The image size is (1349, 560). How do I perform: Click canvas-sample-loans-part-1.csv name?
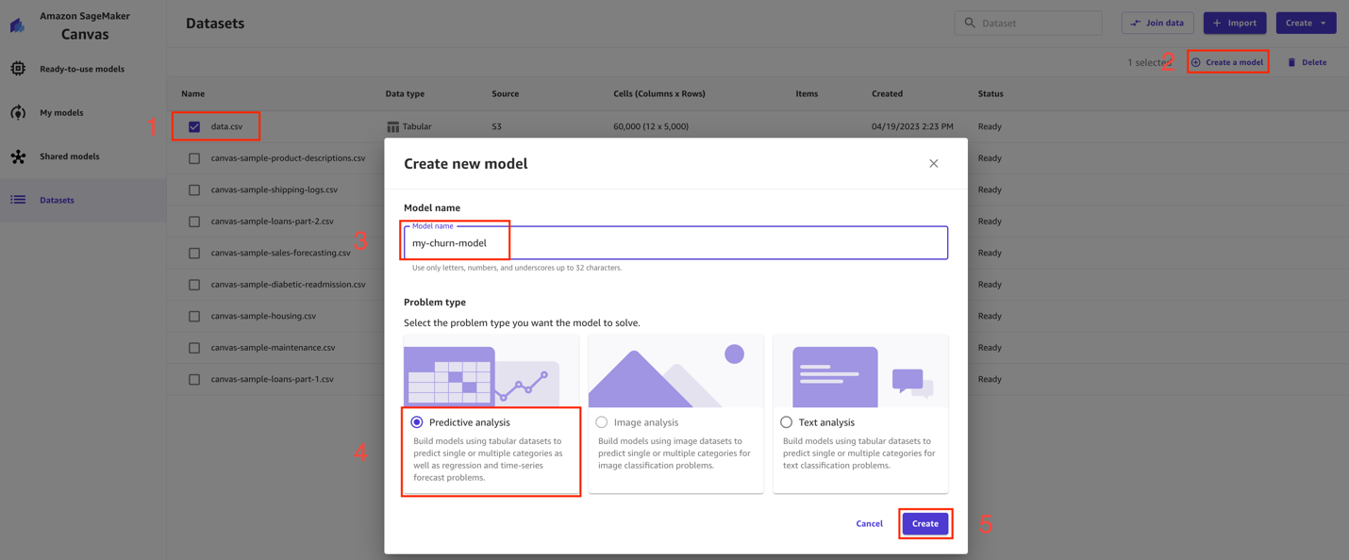[x=273, y=379]
